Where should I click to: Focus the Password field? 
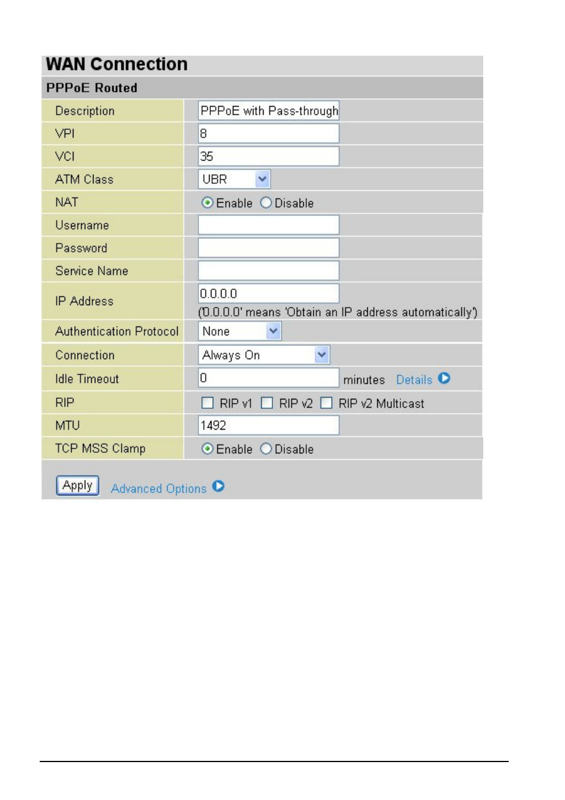(269, 248)
